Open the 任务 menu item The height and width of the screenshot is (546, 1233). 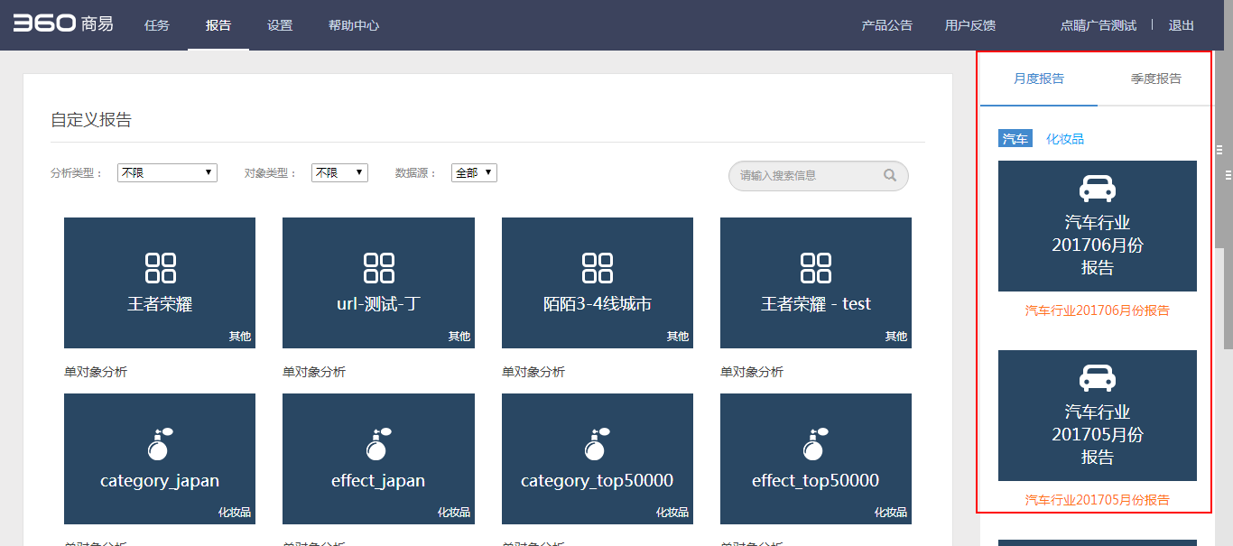(157, 25)
